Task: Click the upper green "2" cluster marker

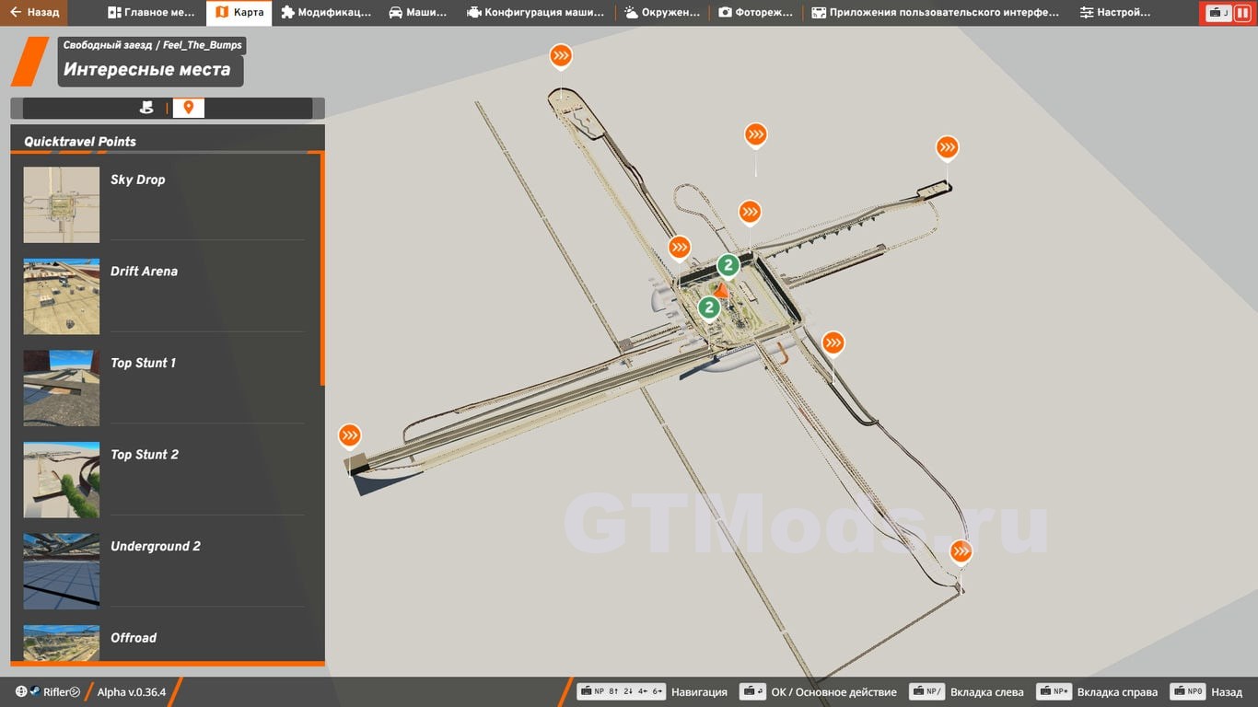Action: pyautogui.click(x=728, y=265)
